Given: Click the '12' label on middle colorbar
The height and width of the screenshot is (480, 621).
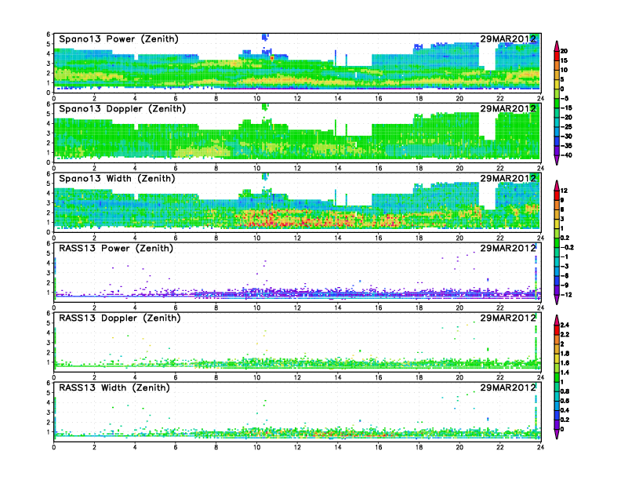Looking at the screenshot, I should coord(564,191).
